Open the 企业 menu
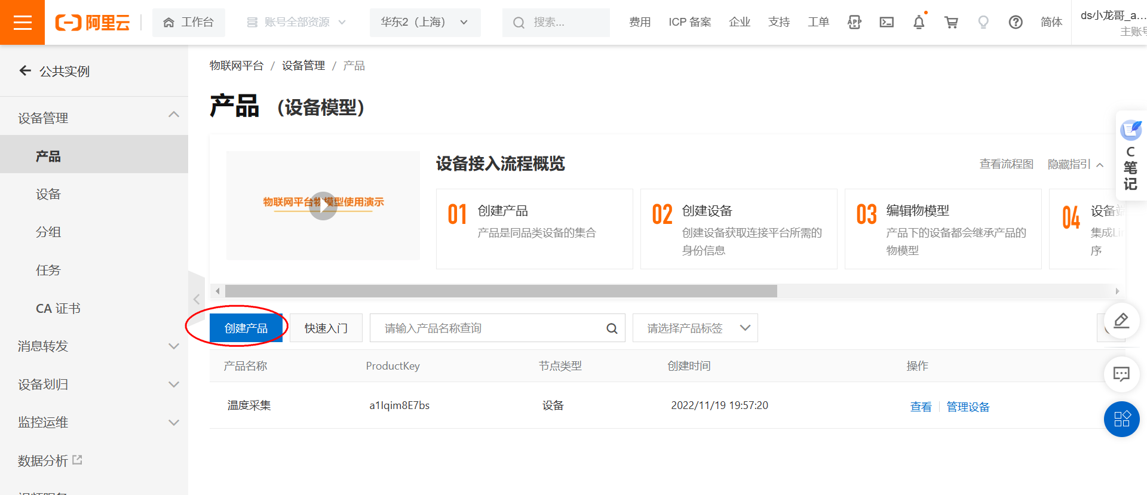 (x=740, y=22)
